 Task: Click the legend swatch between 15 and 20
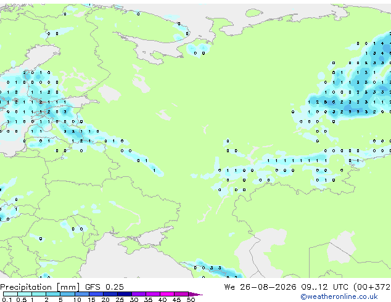[x=96, y=294]
